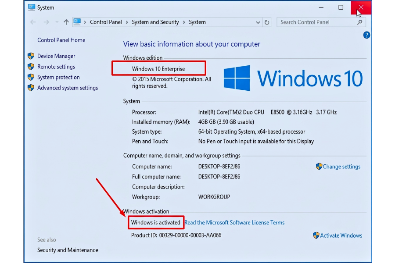This screenshot has height=263, width=395.
Task: Click the System window title icon
Action: click(x=32, y=7)
